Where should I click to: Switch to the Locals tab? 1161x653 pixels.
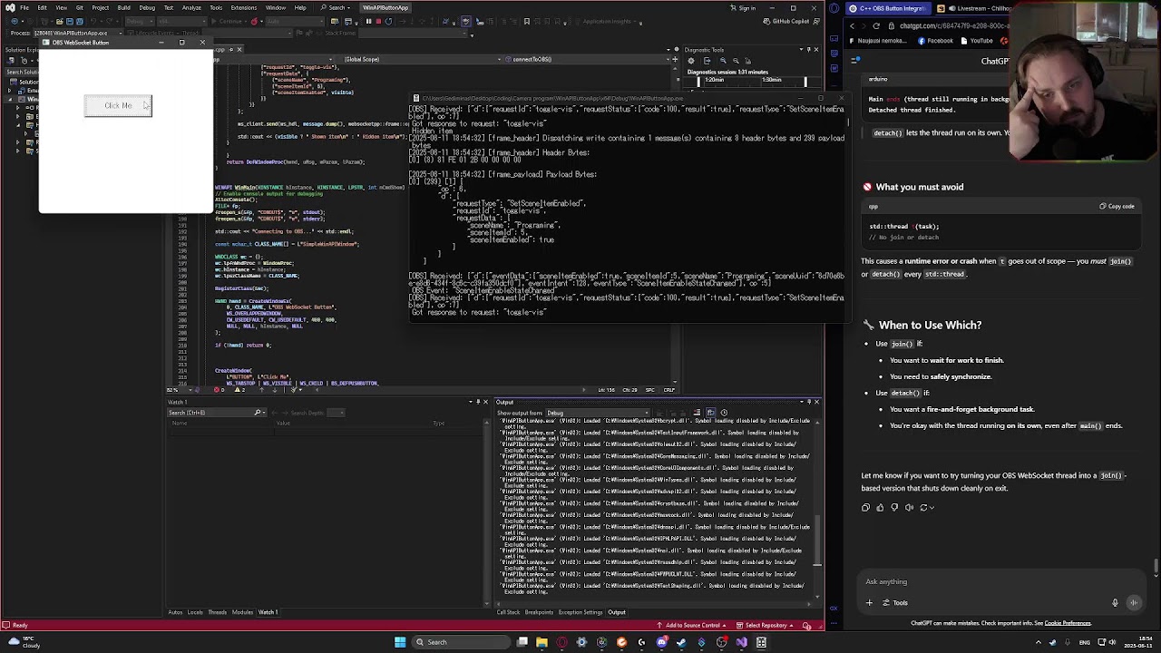tap(195, 612)
